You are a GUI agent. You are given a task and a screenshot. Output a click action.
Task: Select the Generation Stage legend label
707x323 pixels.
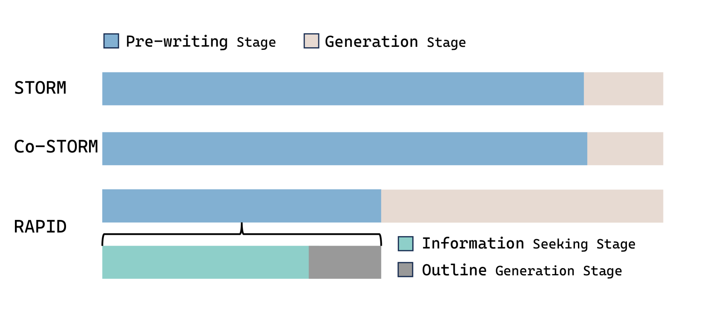(395, 42)
